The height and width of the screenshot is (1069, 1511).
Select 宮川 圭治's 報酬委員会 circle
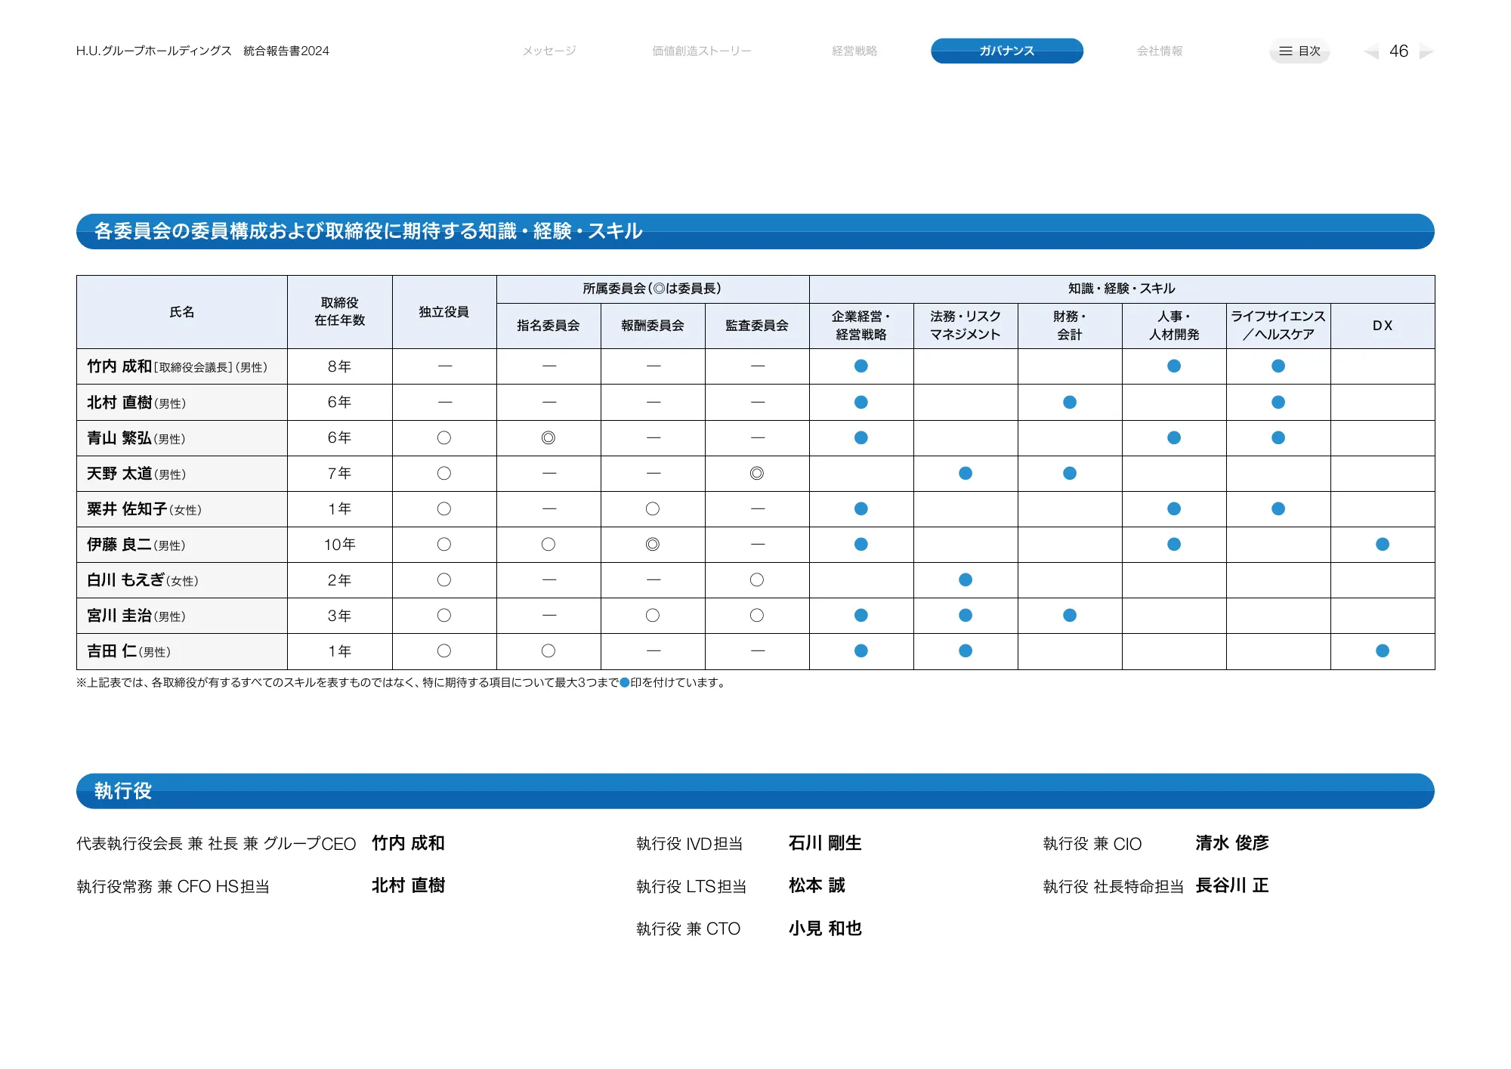pyautogui.click(x=652, y=615)
